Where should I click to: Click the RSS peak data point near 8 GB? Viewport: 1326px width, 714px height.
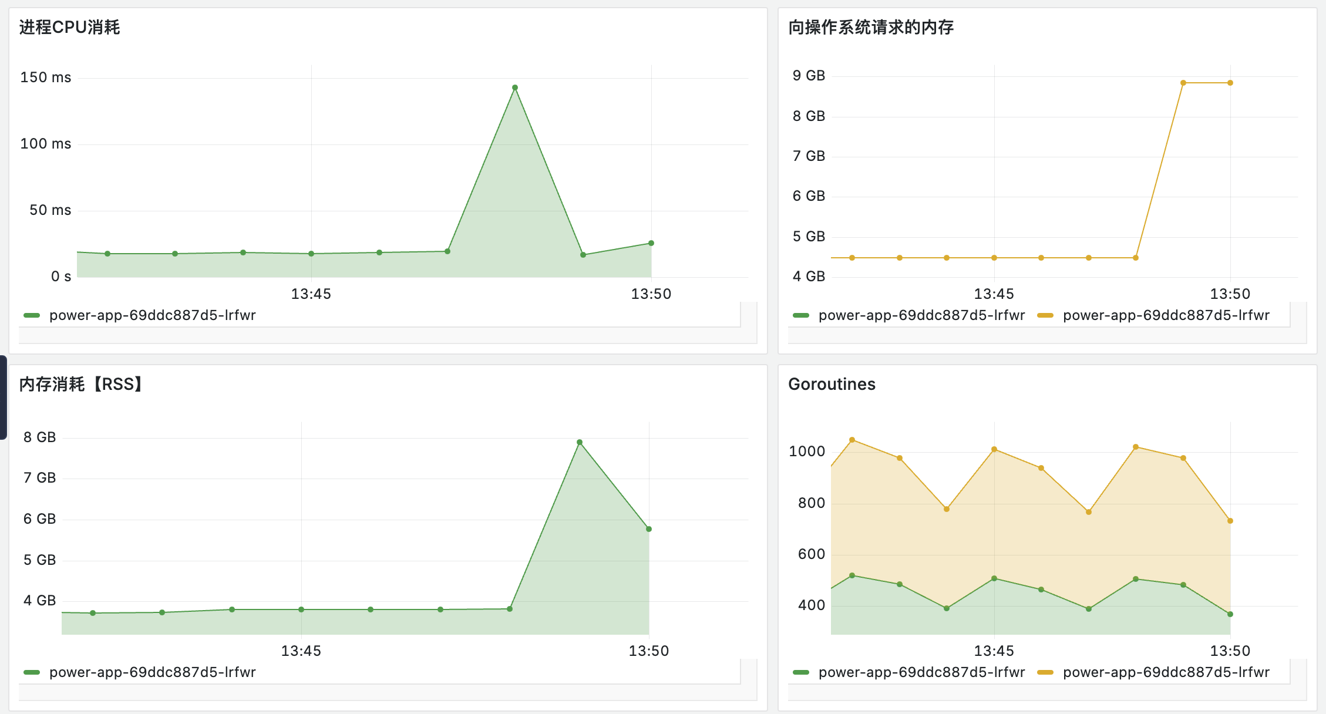pyautogui.click(x=580, y=442)
